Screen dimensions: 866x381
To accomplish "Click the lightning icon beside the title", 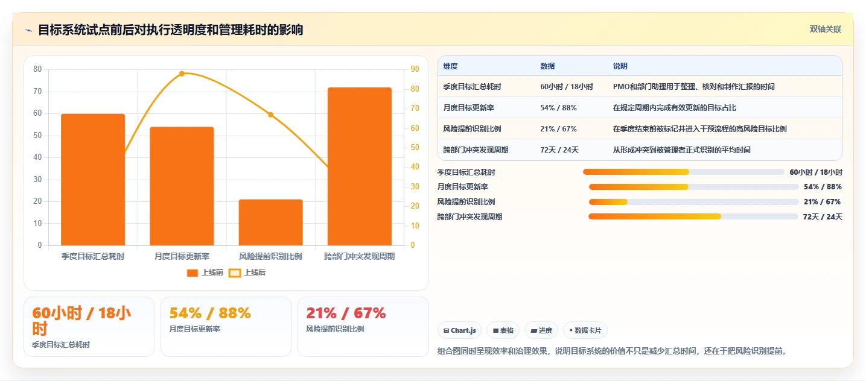I will click(x=28, y=30).
